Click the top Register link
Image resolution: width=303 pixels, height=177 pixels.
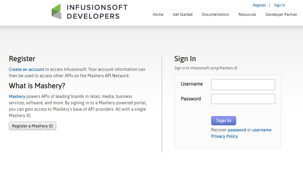[x=259, y=5]
